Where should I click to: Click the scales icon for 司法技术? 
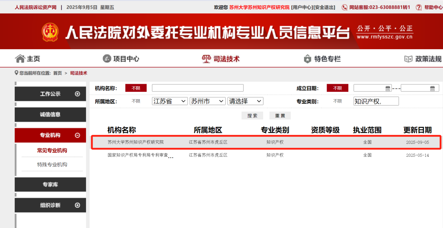[x=206, y=59]
